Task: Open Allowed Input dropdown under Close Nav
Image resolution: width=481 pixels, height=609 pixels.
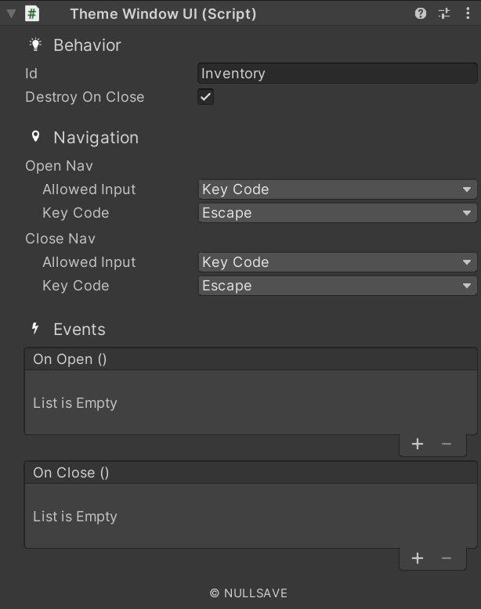Action: 338,262
